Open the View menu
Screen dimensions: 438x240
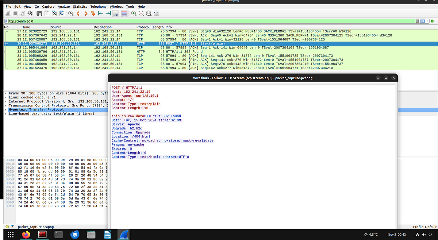click(28, 7)
